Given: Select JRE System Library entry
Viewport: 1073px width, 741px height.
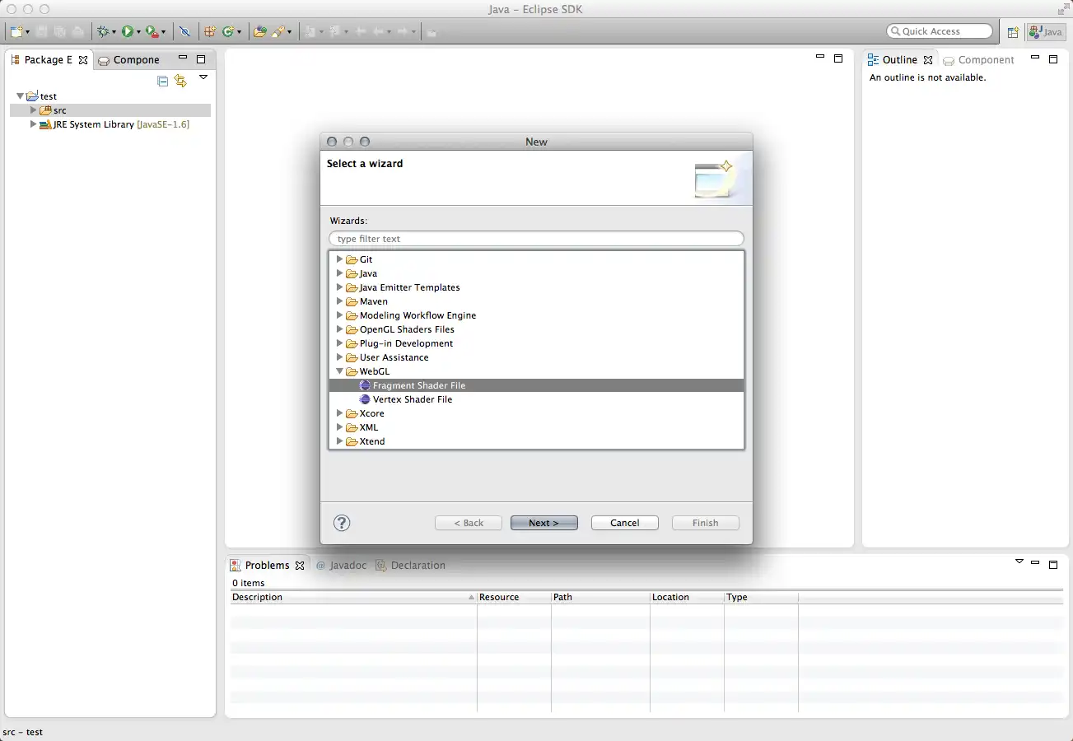Looking at the screenshot, I should (x=114, y=124).
